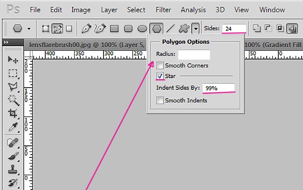Screen dimensions: 303x190
Task: Open the Window menu
Action: pyautogui.click(x=272, y=10)
